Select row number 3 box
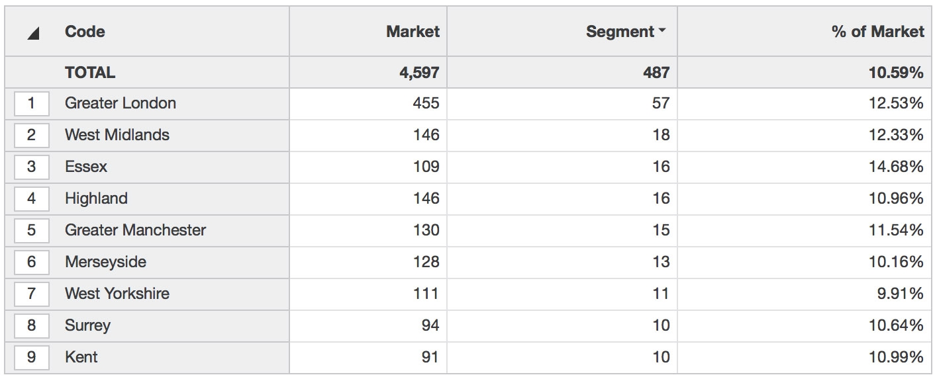 [x=31, y=167]
